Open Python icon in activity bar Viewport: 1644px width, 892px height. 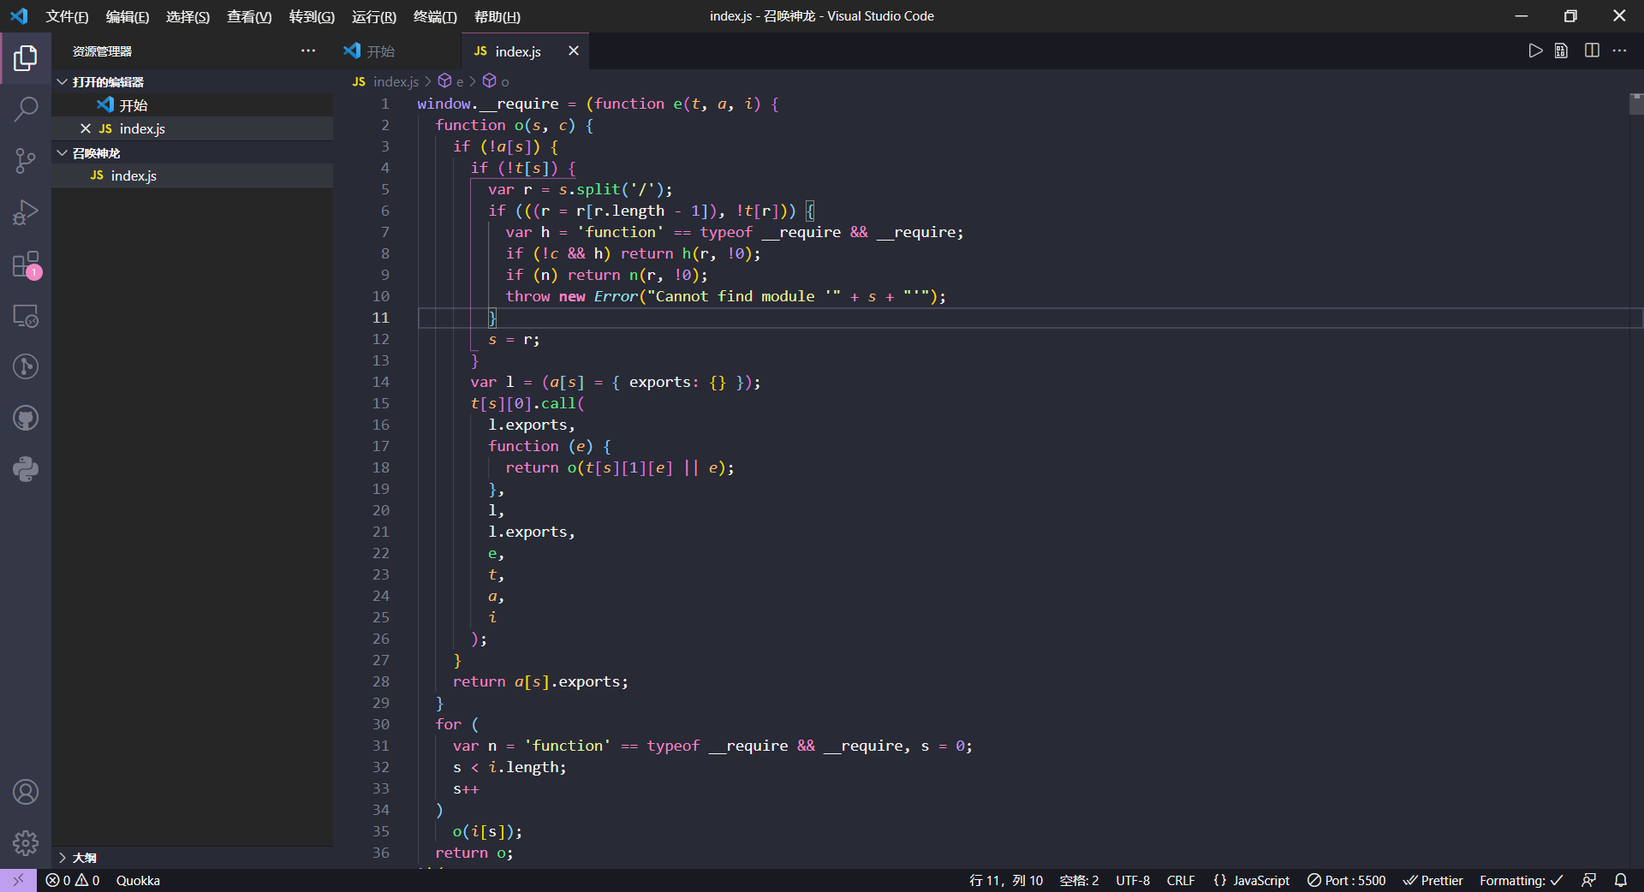[x=26, y=469]
